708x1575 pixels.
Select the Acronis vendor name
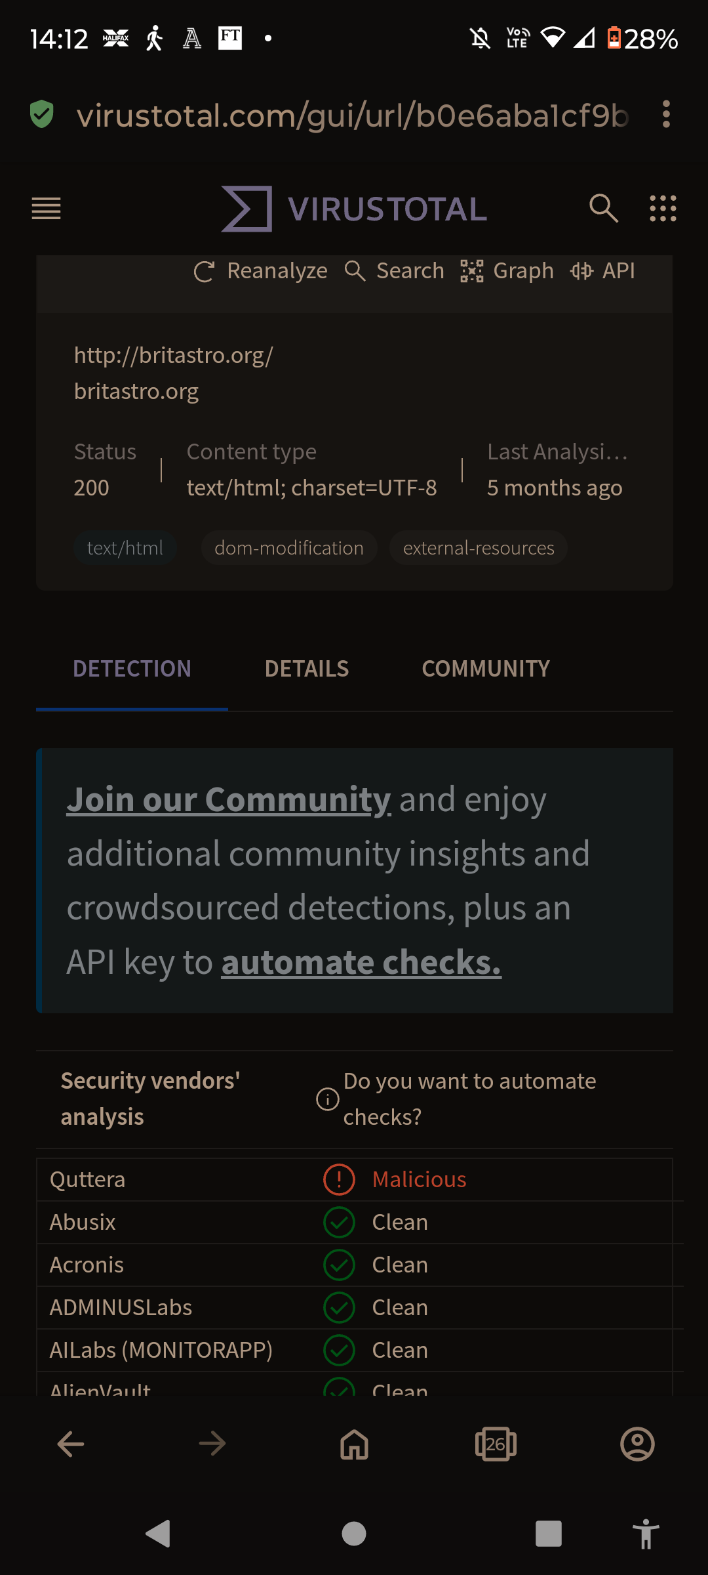point(87,1265)
